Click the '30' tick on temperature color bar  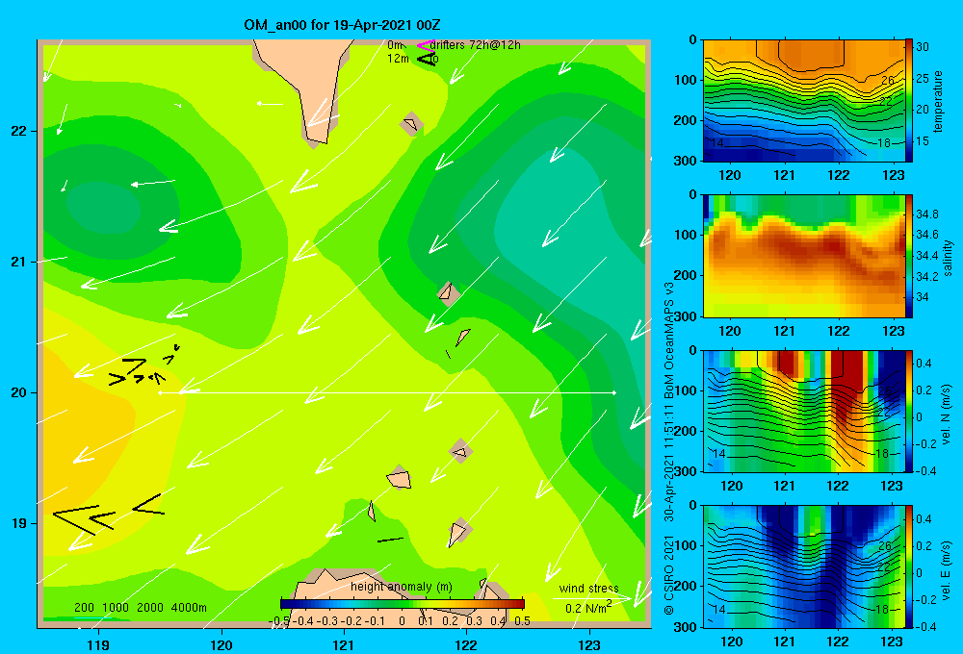tap(923, 46)
